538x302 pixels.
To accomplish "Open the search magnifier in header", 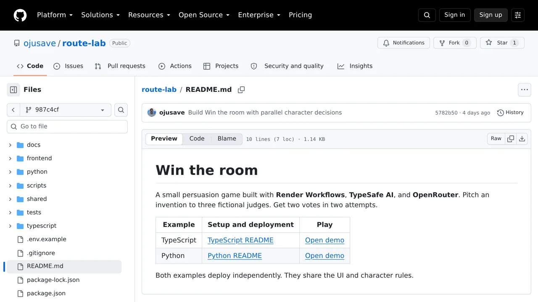I will (427, 15).
